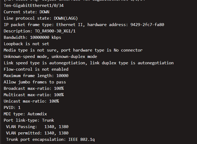Click the 'Allow jumbo frames to pass' line
This screenshot has width=197, height=144.
click(x=35, y=82)
